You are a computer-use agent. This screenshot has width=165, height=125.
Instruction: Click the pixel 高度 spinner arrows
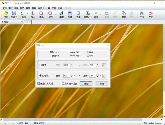(98, 65)
